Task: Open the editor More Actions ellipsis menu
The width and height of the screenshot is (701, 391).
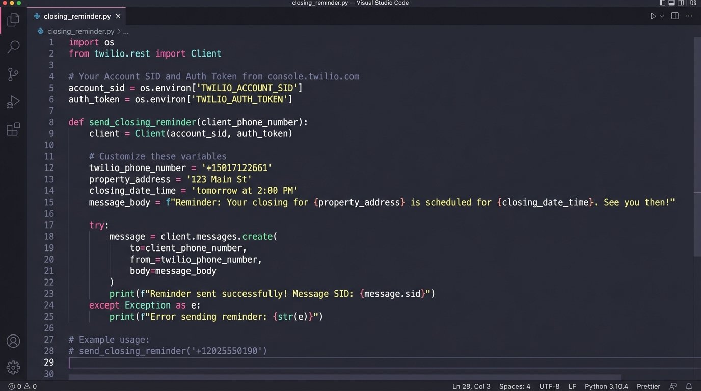Action: (x=689, y=16)
